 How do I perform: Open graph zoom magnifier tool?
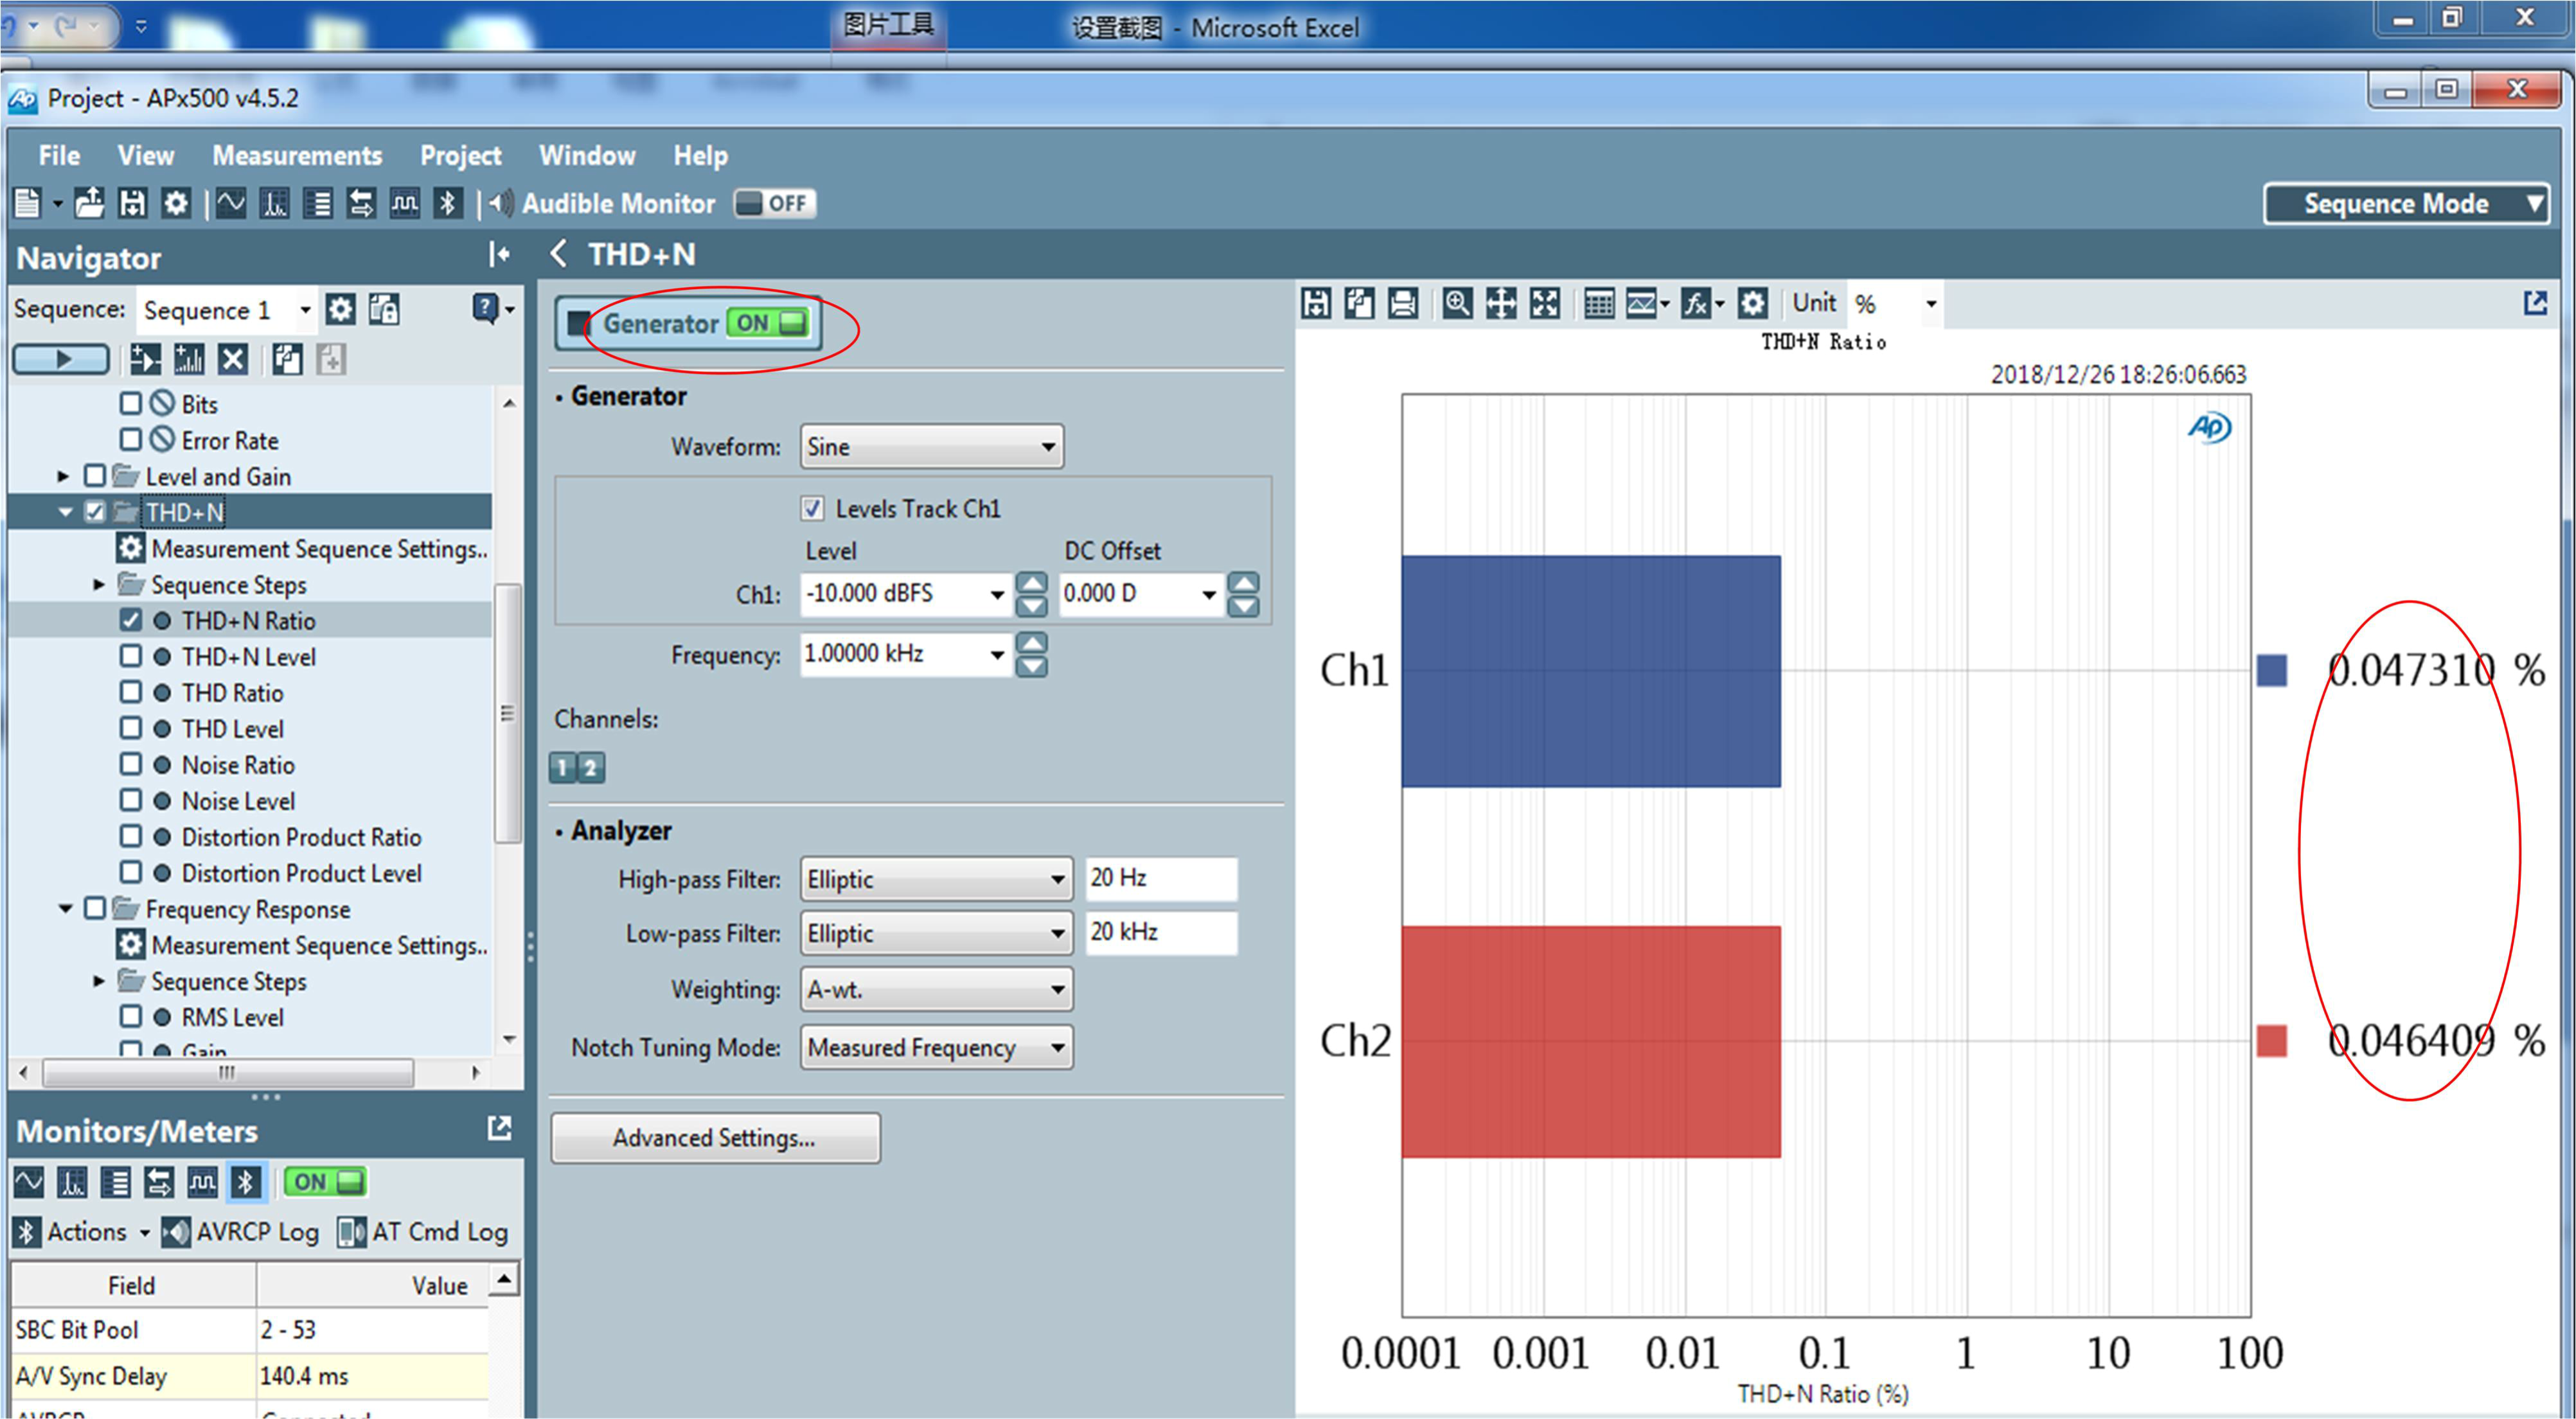1456,303
